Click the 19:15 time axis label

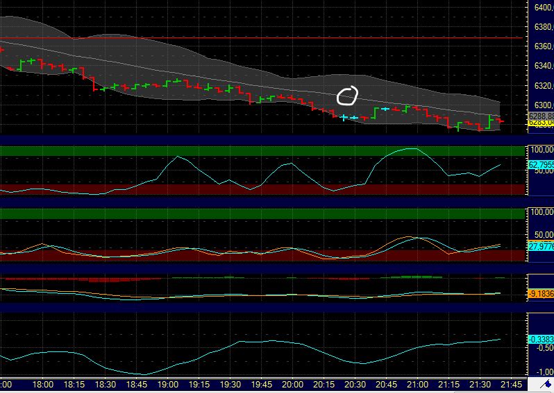coord(199,384)
